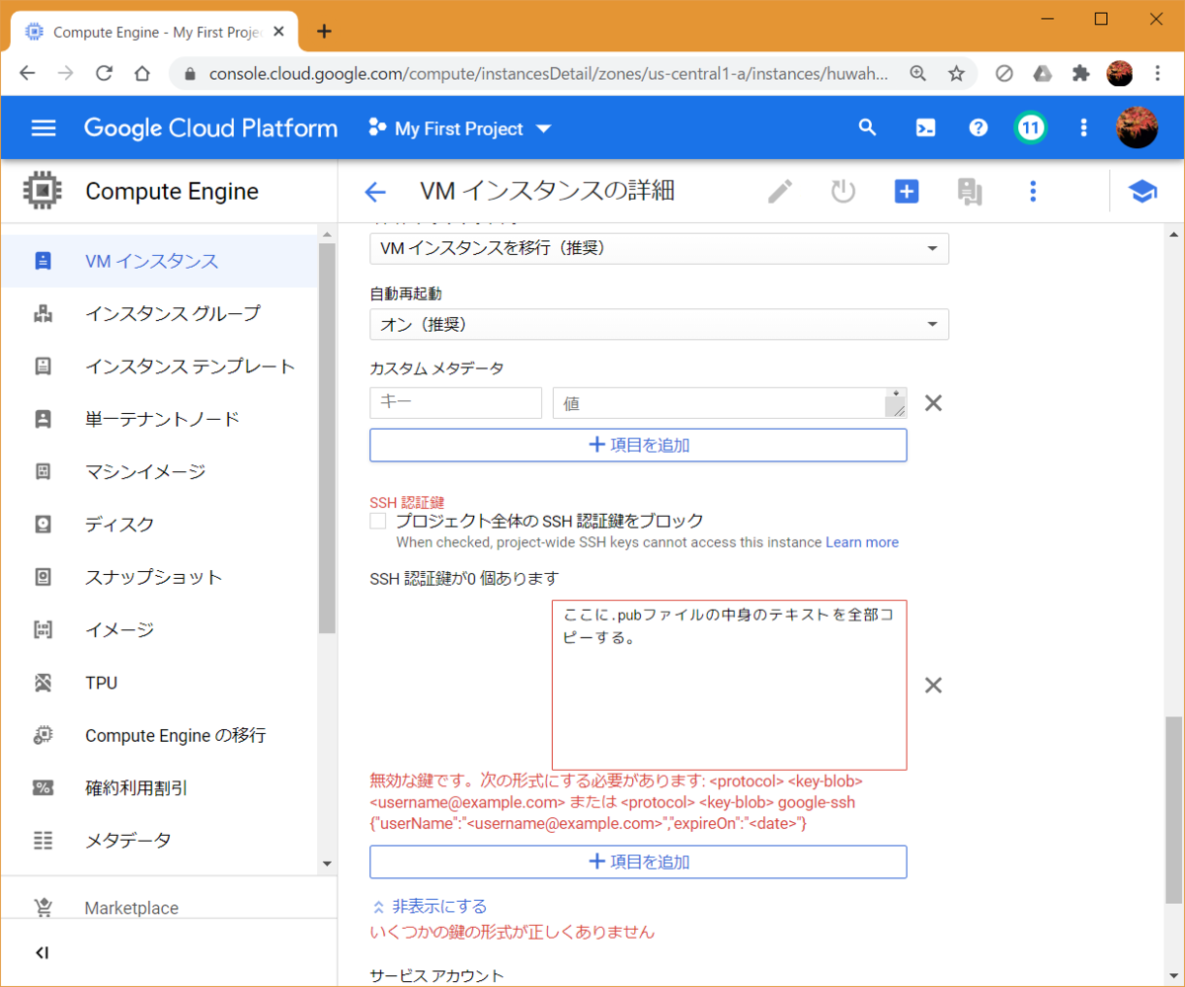Open マシンイメージ in sidebar
This screenshot has height=987, width=1185.
(159, 471)
